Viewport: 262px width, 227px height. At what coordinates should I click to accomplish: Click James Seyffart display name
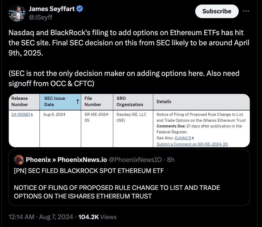52,9
